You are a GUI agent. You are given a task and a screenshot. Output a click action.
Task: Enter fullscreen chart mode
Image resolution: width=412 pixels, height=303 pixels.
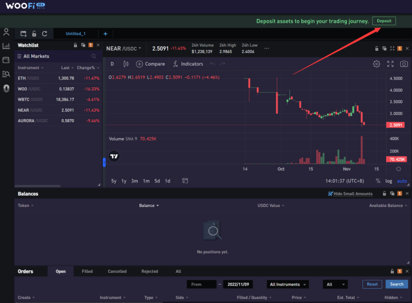390,64
